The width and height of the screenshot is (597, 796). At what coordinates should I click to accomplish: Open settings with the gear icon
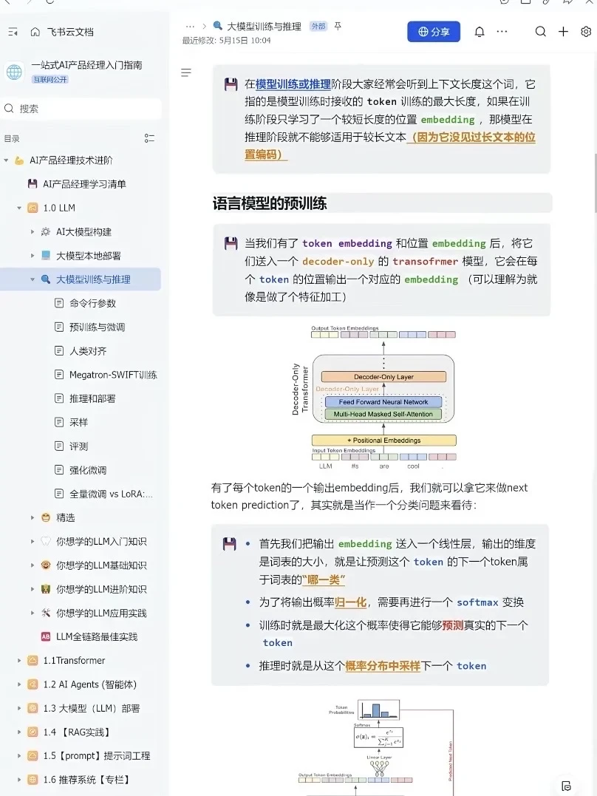pos(586,32)
